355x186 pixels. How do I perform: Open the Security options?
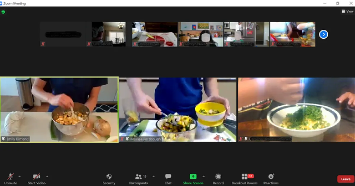109,179
